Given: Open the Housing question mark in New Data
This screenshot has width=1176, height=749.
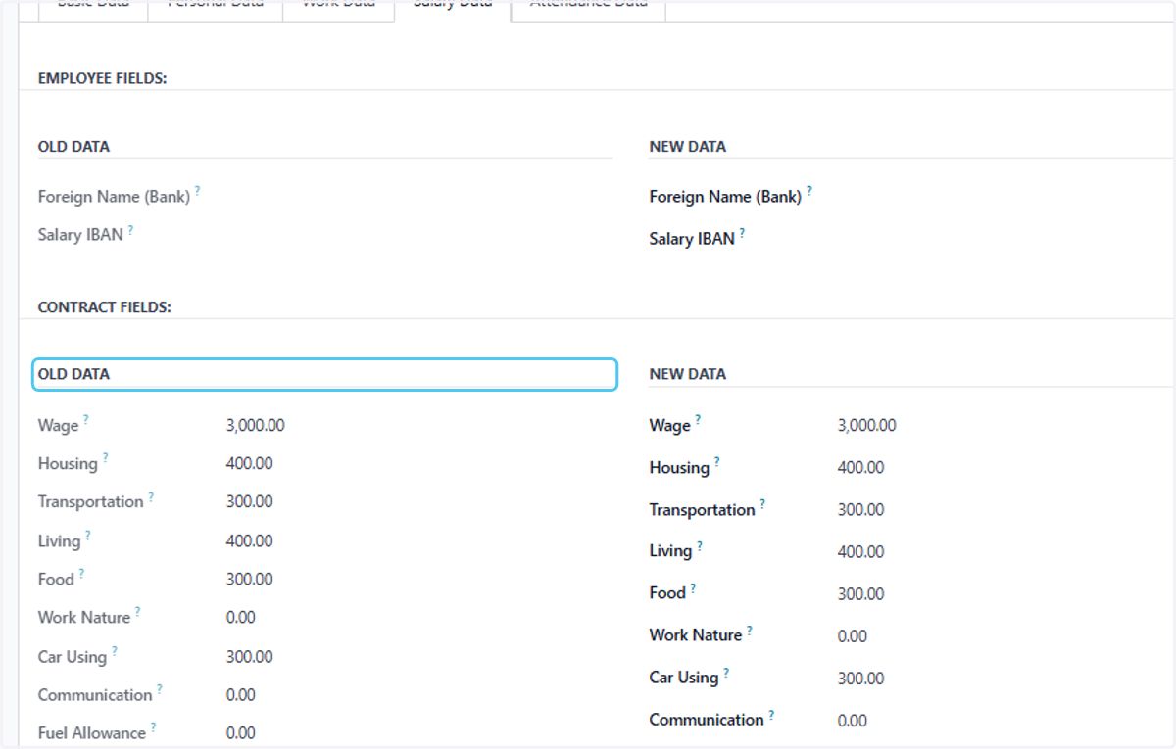Looking at the screenshot, I should click(716, 462).
